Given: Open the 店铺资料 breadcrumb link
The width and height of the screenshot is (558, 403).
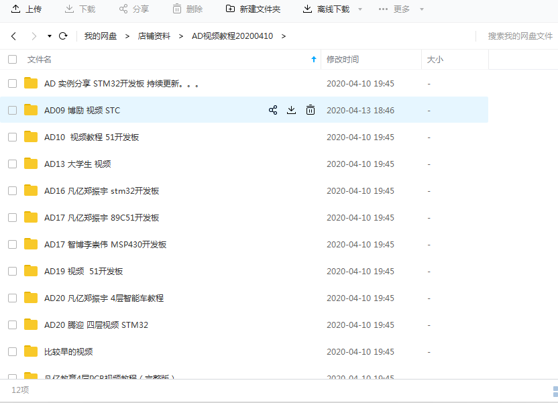Looking at the screenshot, I should point(152,37).
